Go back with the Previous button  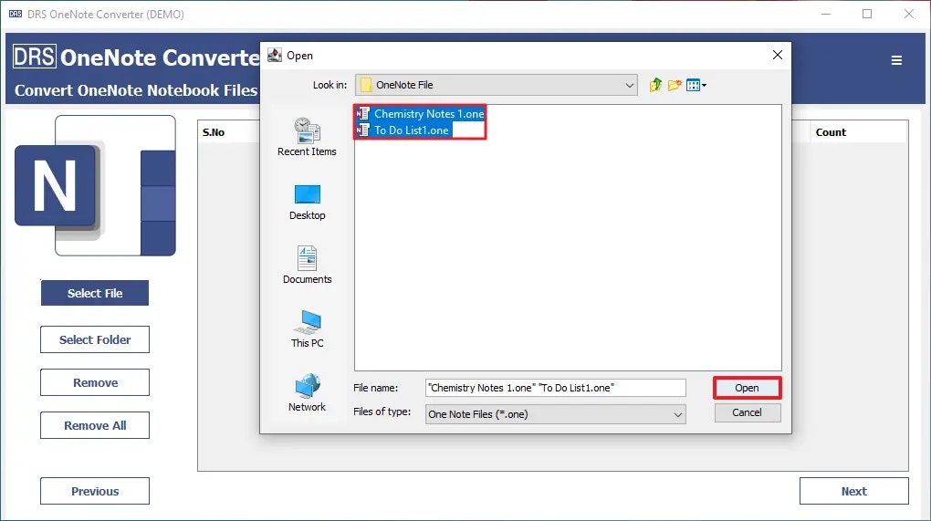[x=95, y=491]
